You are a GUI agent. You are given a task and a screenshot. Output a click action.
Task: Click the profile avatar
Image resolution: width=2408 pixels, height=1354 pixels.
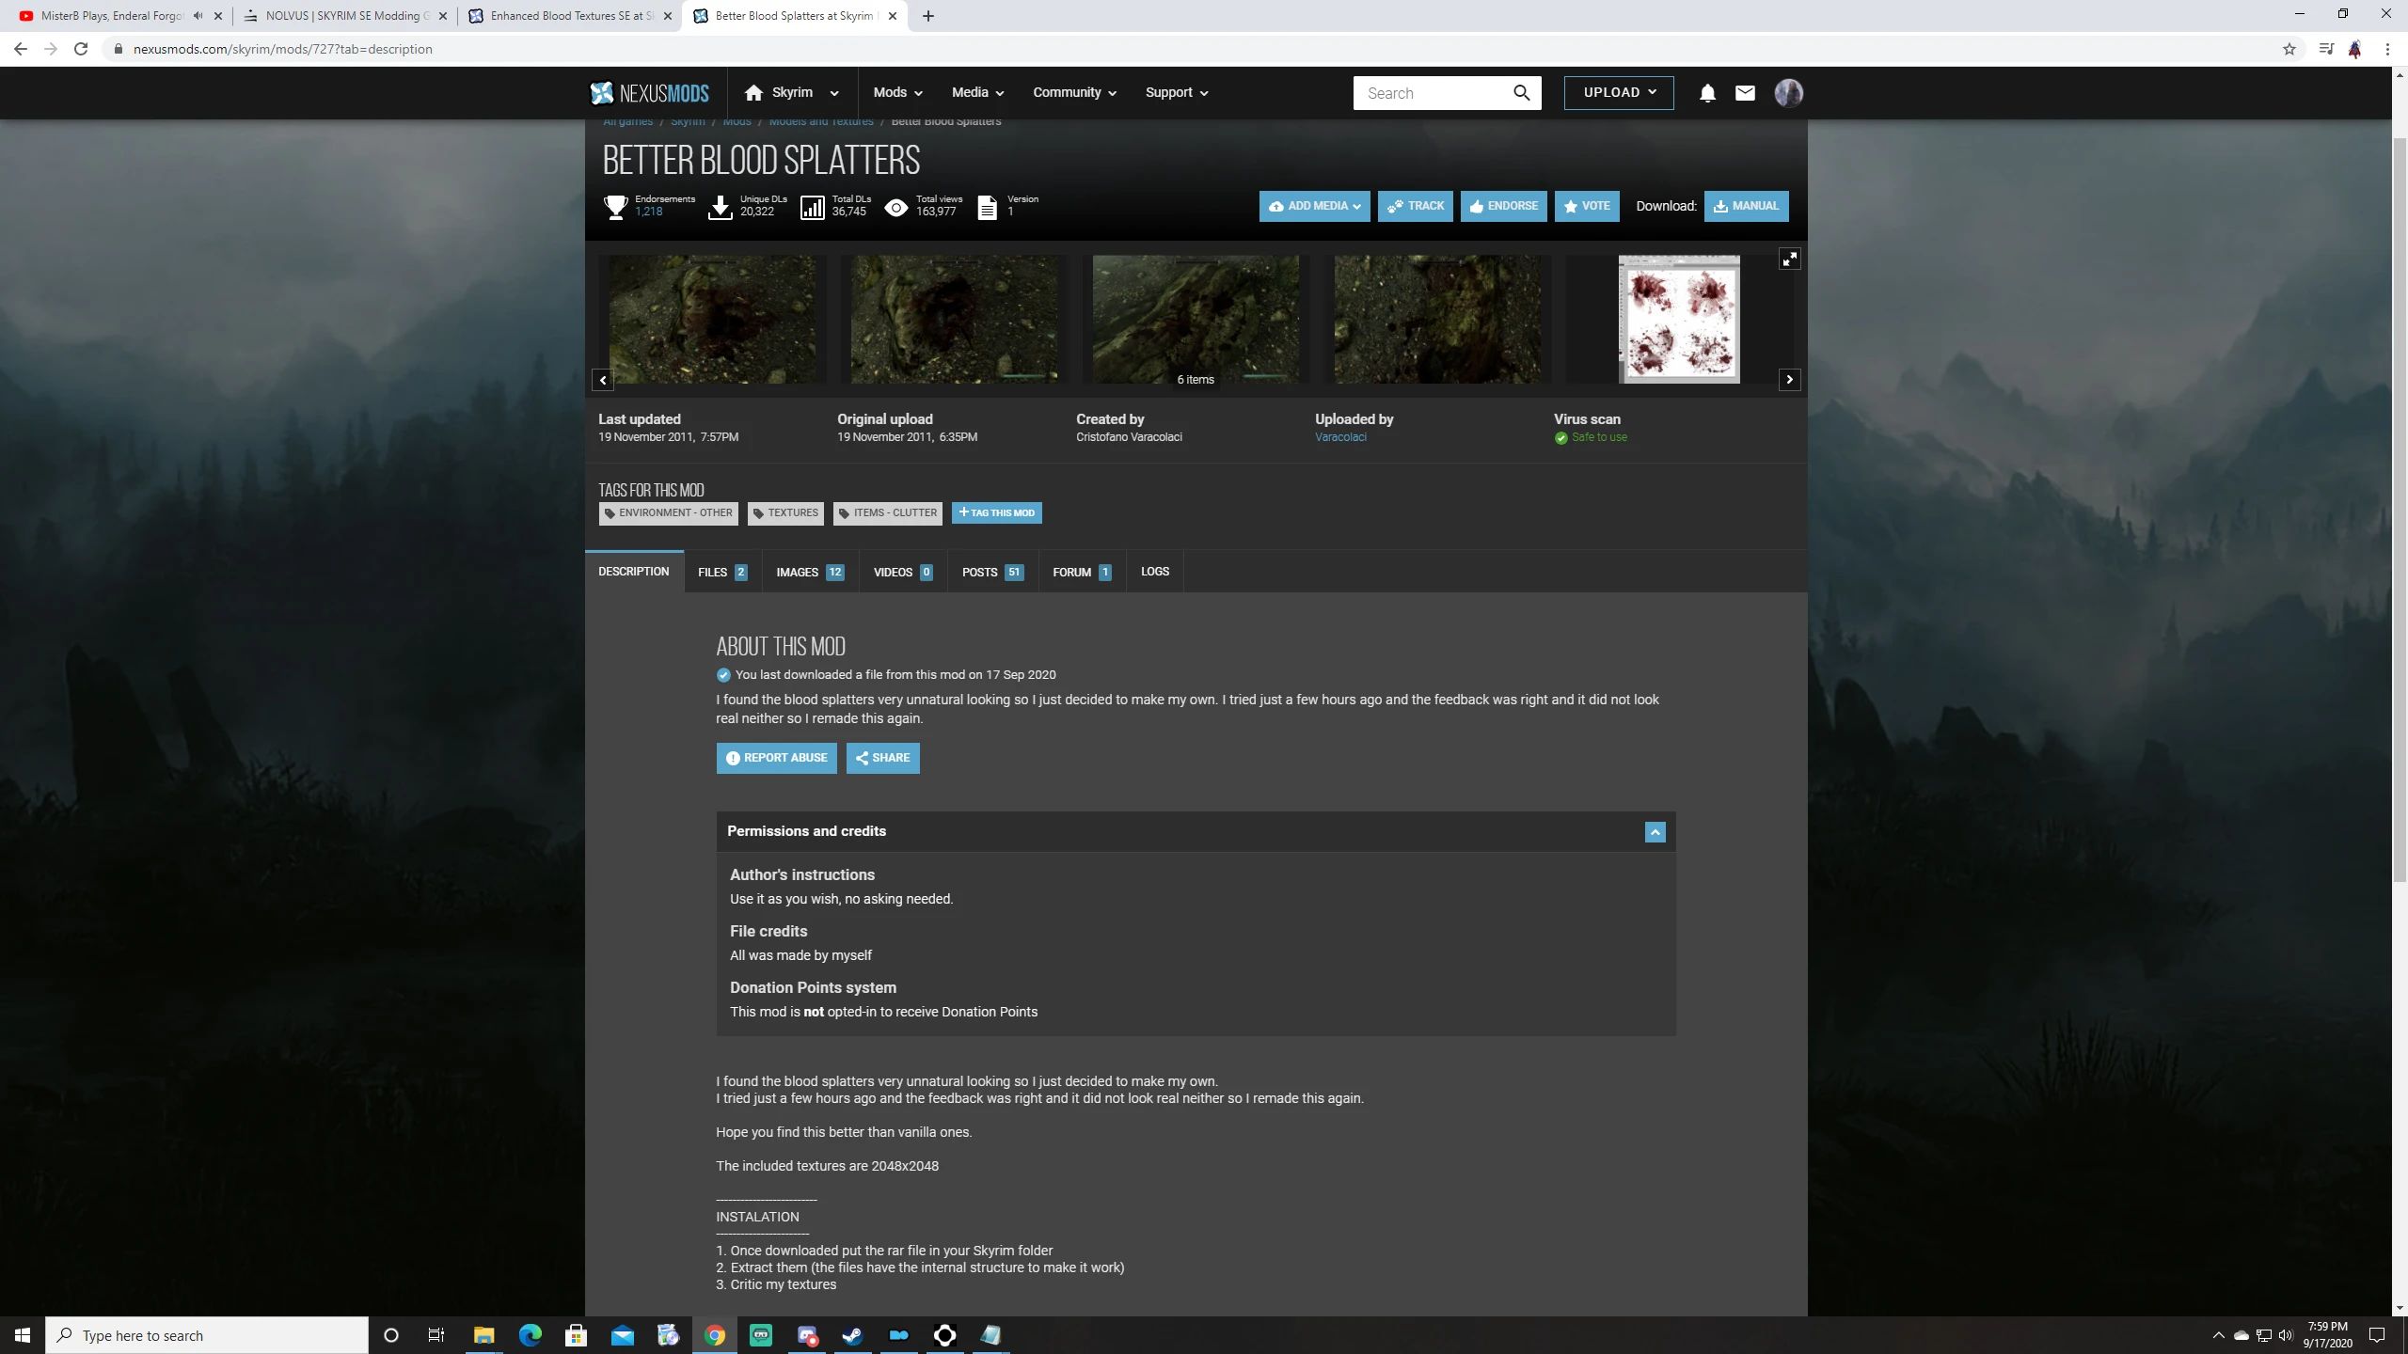(x=1788, y=92)
